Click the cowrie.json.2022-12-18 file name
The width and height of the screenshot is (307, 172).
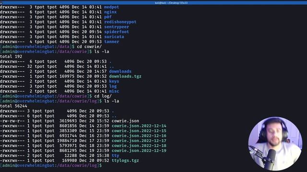139,146
